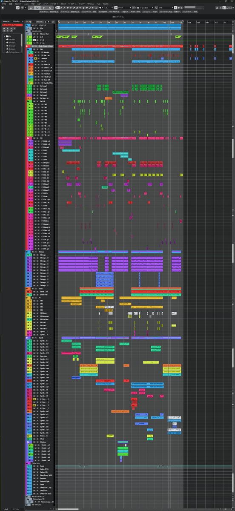The width and height of the screenshot is (235, 511).
Task: Click the Reverb FX channel icon
Action: point(30,478)
